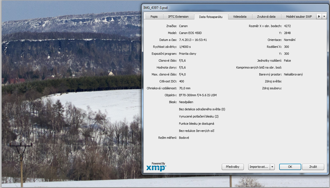
Task: Open the IPTC Extension tab
Action: [178, 17]
